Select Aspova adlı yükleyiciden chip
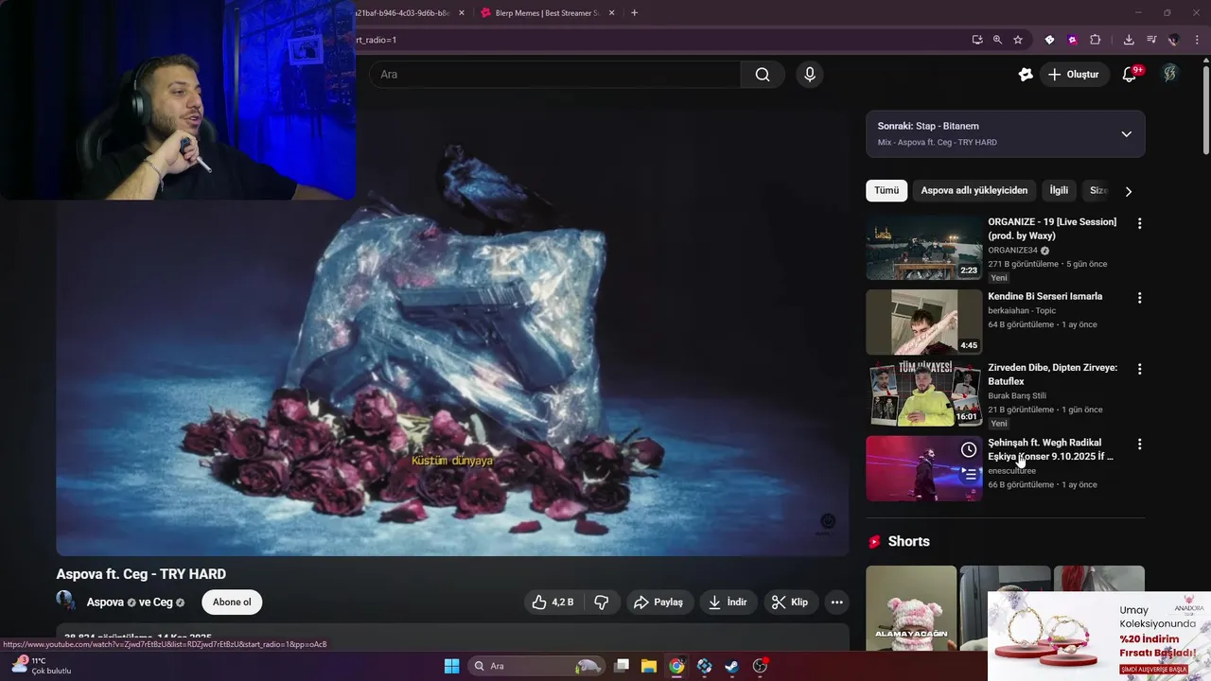The width and height of the screenshot is (1211, 681). [x=974, y=190]
